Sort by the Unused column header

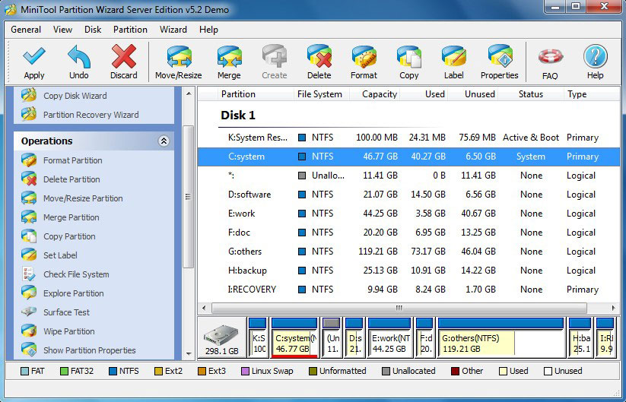pyautogui.click(x=473, y=94)
